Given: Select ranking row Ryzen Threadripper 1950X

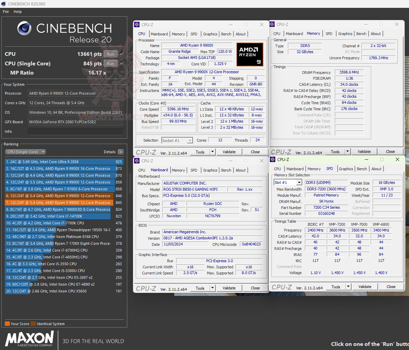Looking at the screenshot, I should pyautogui.click(x=64, y=230).
